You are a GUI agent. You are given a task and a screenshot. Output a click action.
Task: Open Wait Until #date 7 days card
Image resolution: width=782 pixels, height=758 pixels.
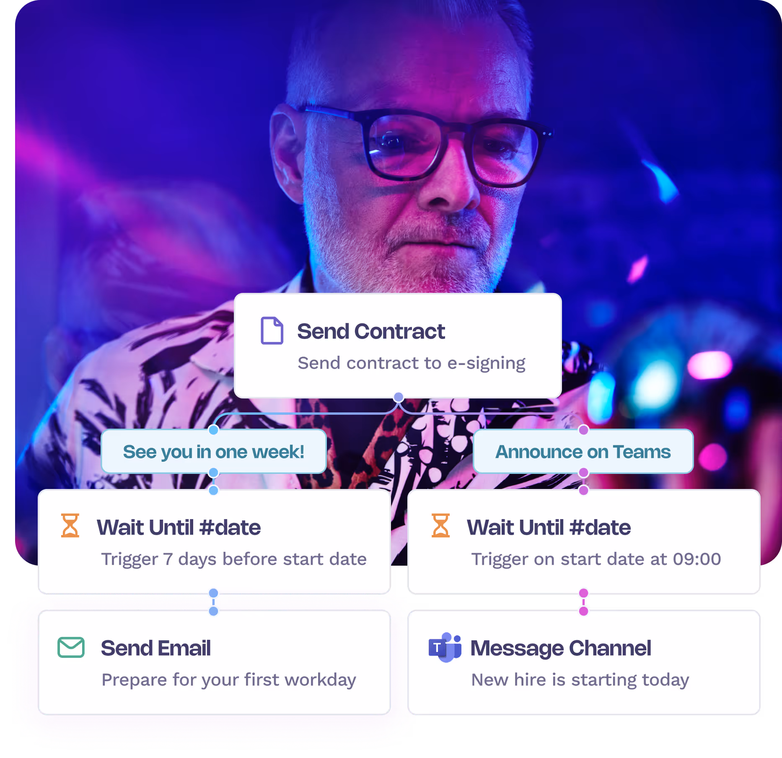click(214, 542)
